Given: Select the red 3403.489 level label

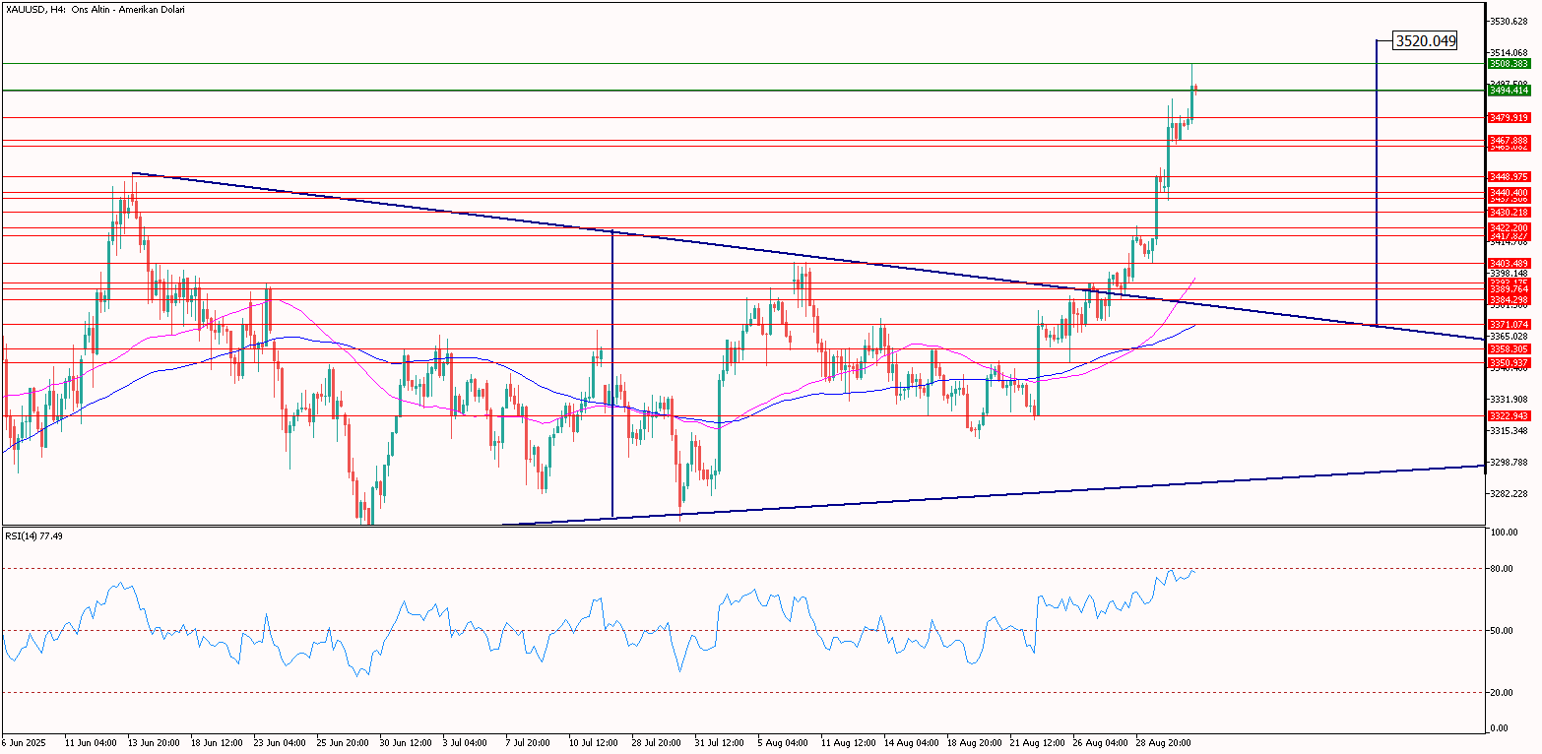Looking at the screenshot, I should tap(1509, 263).
